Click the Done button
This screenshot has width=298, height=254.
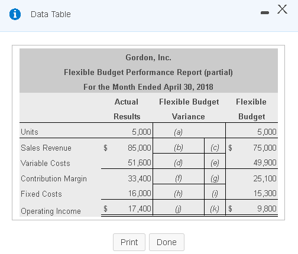point(167,242)
